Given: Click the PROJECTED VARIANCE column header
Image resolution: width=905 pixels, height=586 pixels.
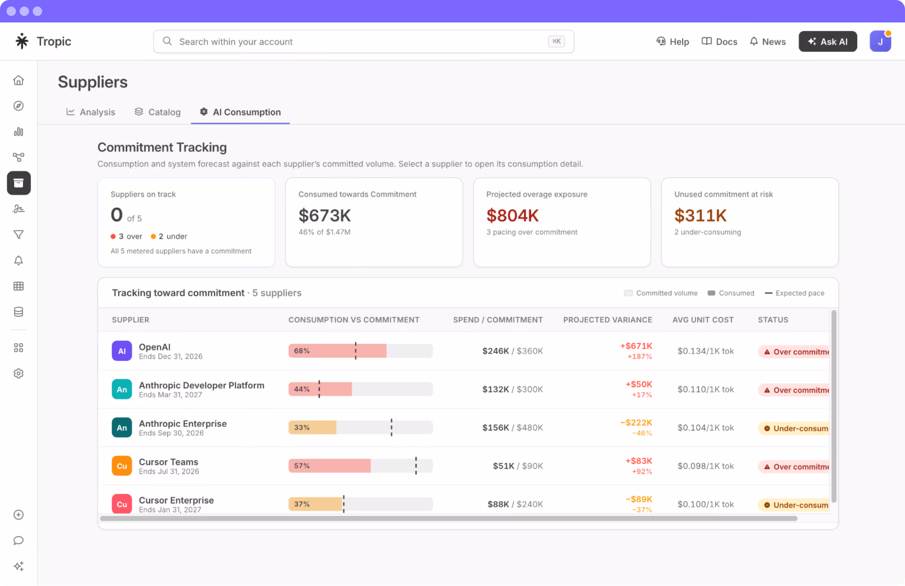Looking at the screenshot, I should click(x=607, y=320).
